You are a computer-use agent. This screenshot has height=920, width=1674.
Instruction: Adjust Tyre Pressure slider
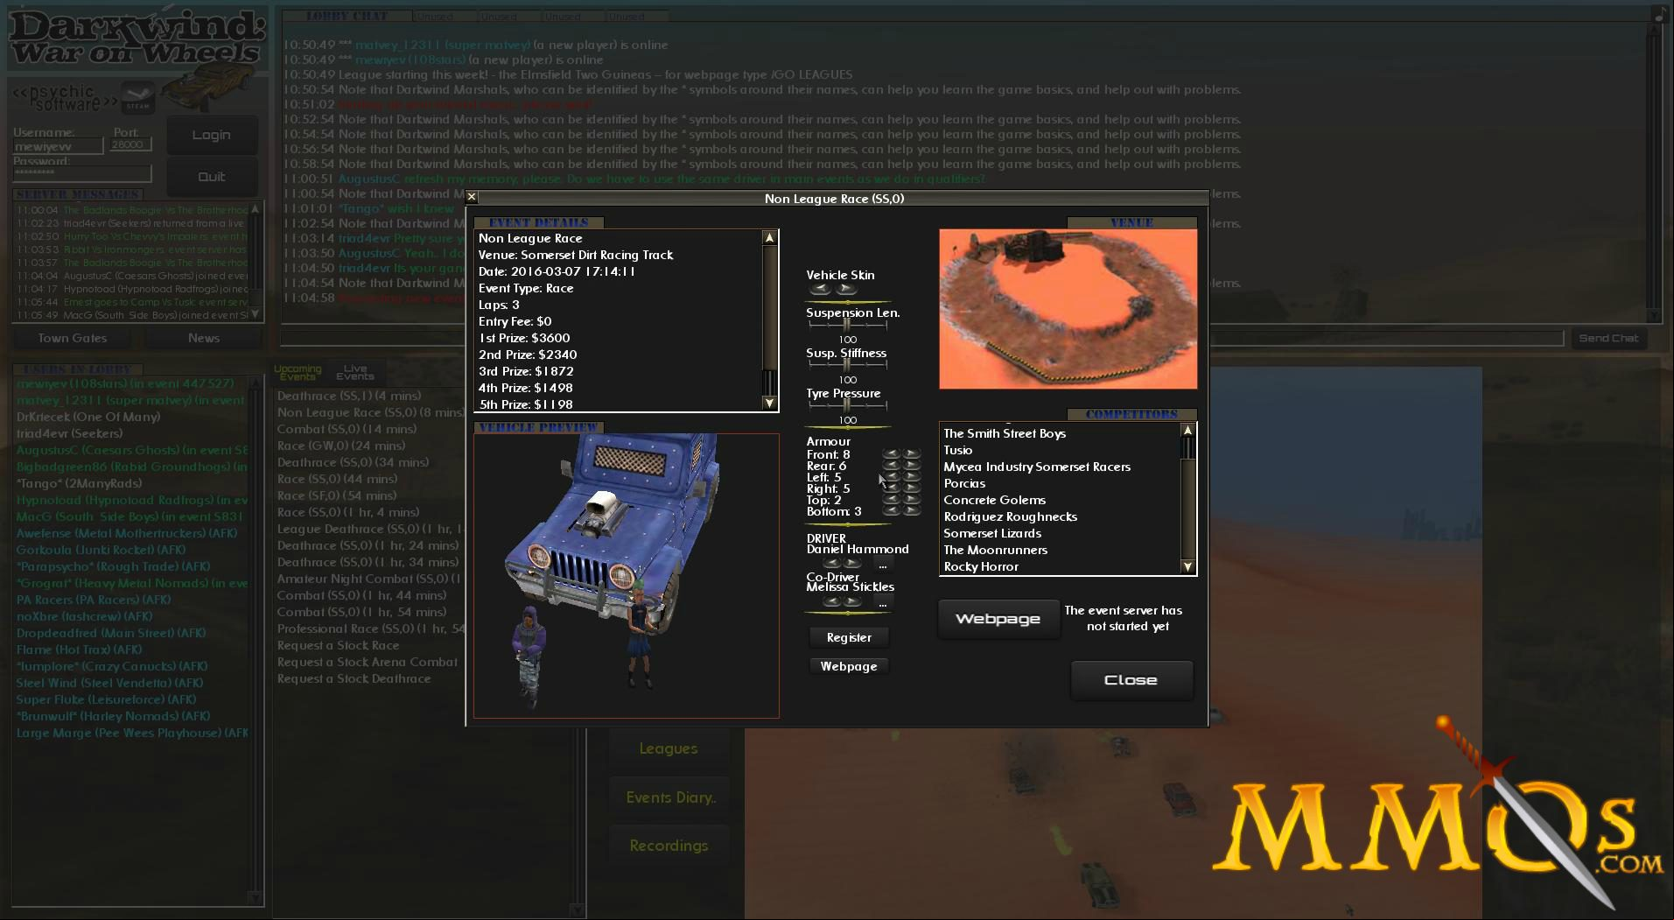(x=847, y=405)
